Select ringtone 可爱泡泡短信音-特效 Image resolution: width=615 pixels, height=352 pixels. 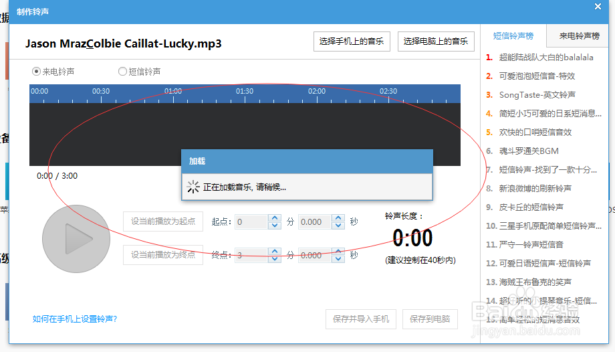(537, 76)
